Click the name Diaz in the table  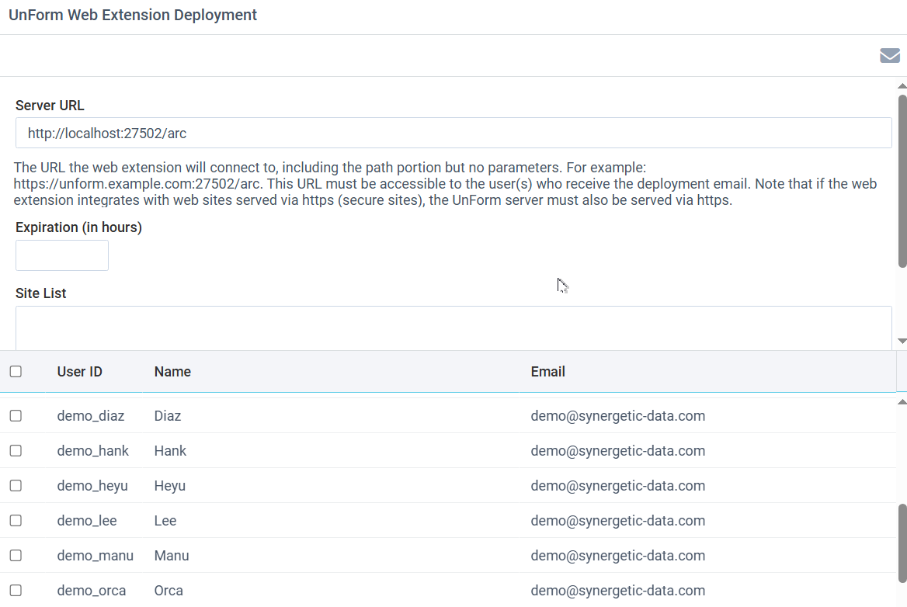pyautogui.click(x=168, y=415)
